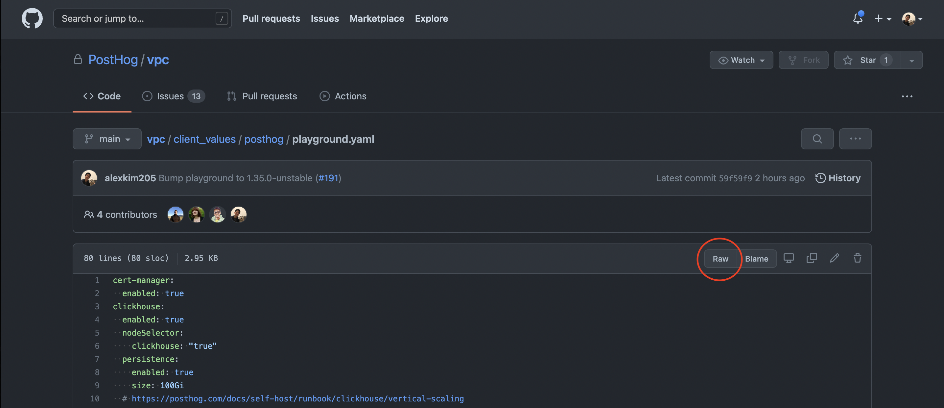View commit History via the clock icon
Viewport: 944px width, 408px height.
pyautogui.click(x=838, y=178)
